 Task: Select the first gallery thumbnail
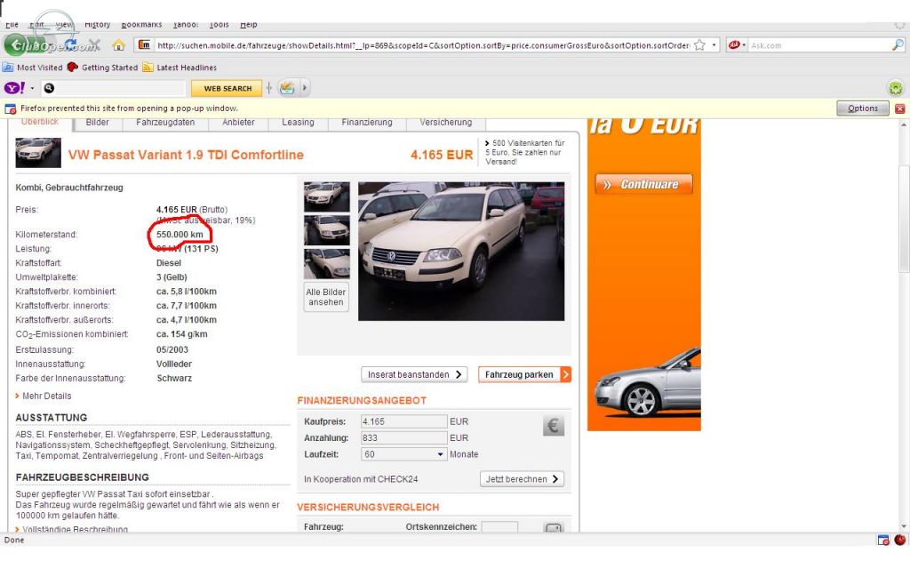327,196
